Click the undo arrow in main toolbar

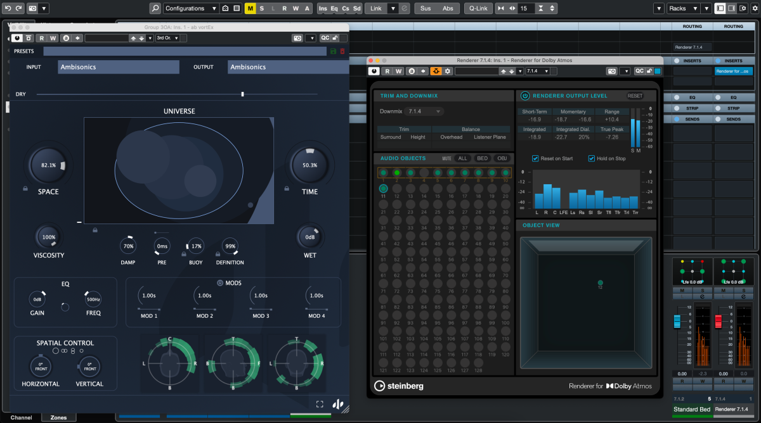tap(8, 8)
